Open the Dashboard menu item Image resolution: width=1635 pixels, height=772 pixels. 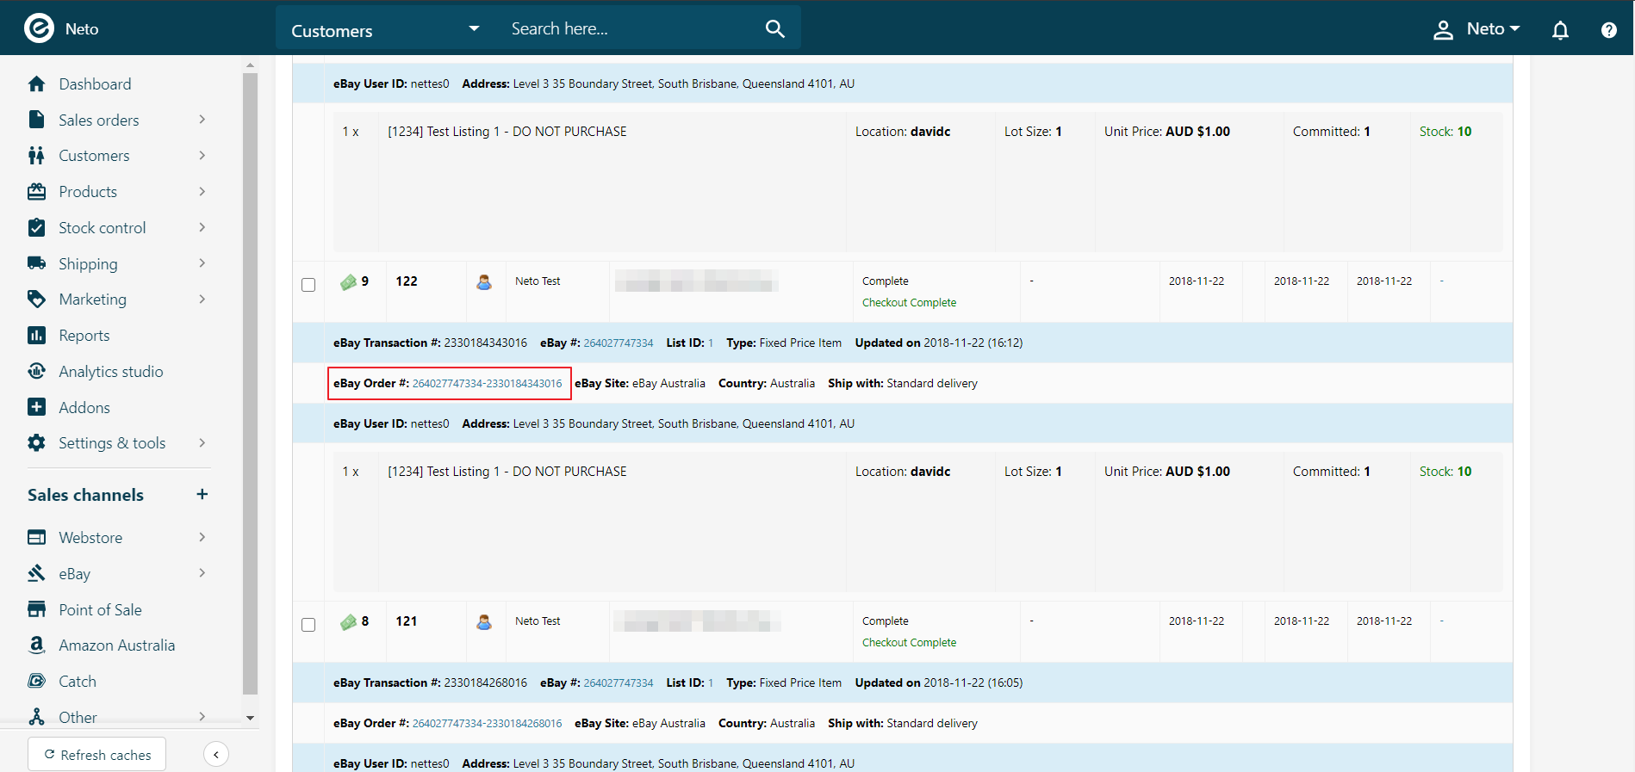point(95,84)
